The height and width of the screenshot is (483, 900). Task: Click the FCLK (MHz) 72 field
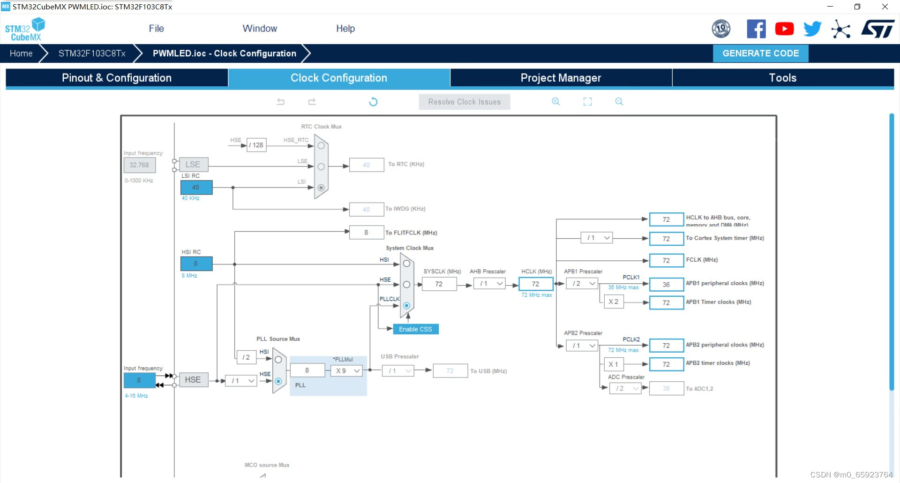pos(667,260)
